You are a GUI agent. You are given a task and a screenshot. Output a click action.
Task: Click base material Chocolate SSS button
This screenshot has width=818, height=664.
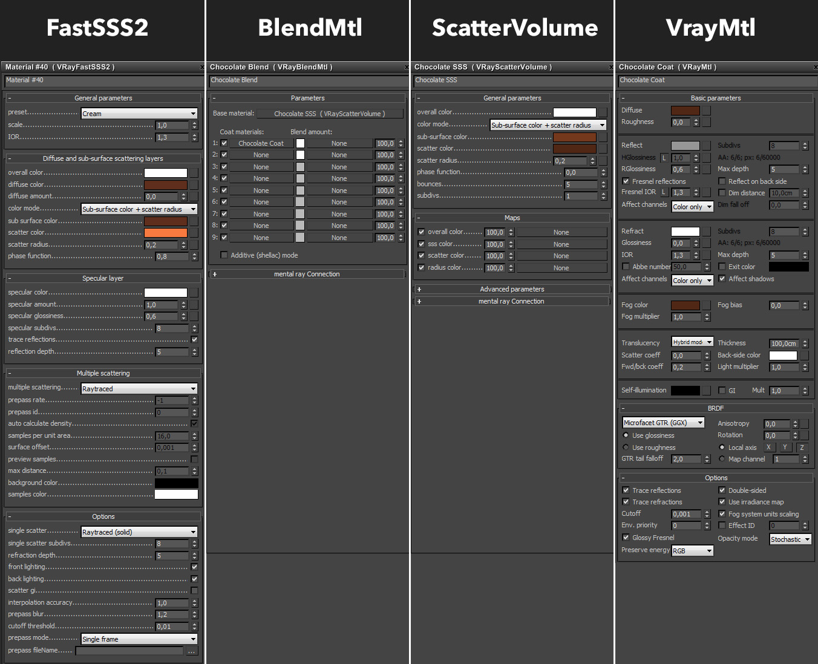pyautogui.click(x=330, y=114)
